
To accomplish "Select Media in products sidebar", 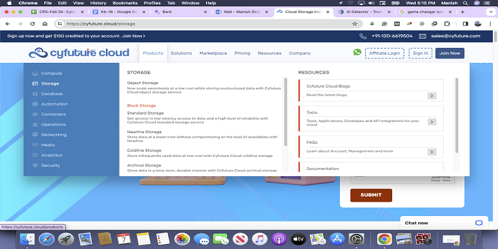I will [48, 145].
